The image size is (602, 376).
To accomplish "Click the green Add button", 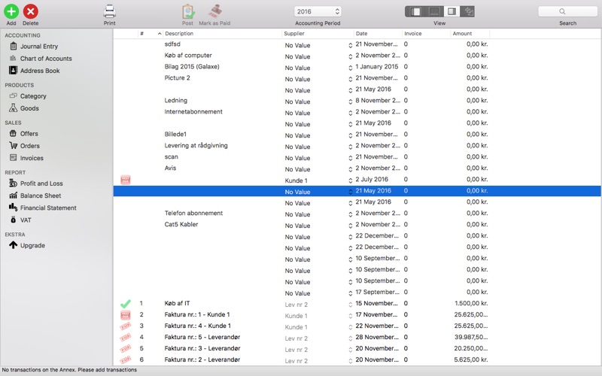I will pos(11,11).
